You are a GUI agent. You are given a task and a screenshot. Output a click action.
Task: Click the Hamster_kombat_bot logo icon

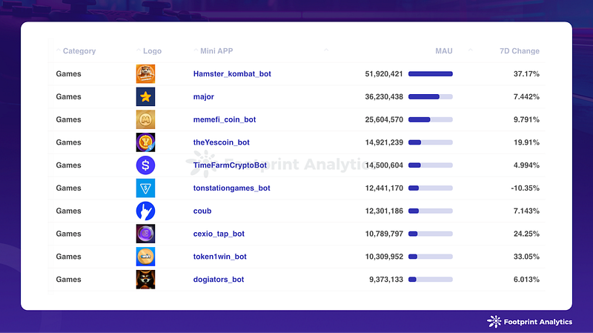point(146,74)
